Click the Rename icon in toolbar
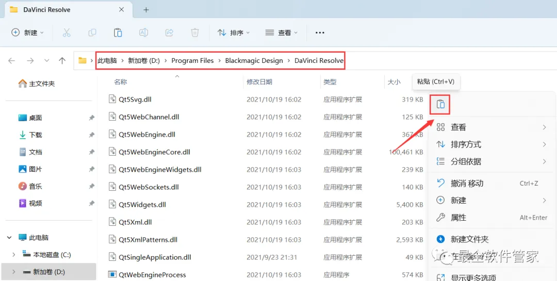557x281 pixels. click(x=143, y=32)
